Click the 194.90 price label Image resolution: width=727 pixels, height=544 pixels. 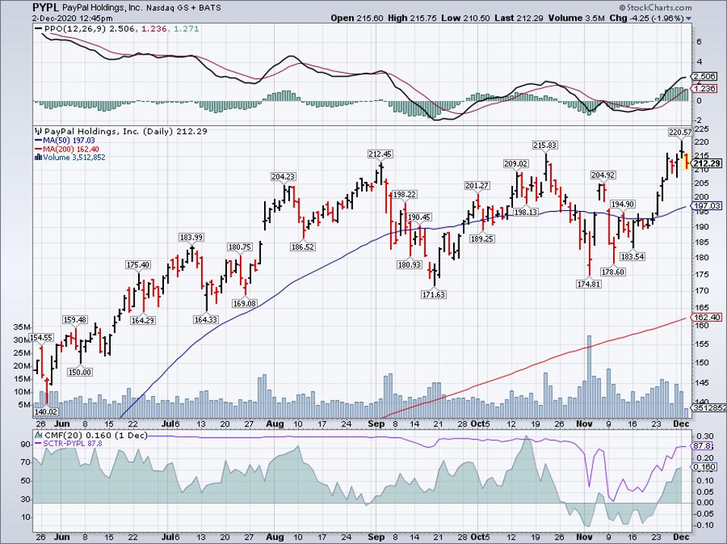pos(623,204)
